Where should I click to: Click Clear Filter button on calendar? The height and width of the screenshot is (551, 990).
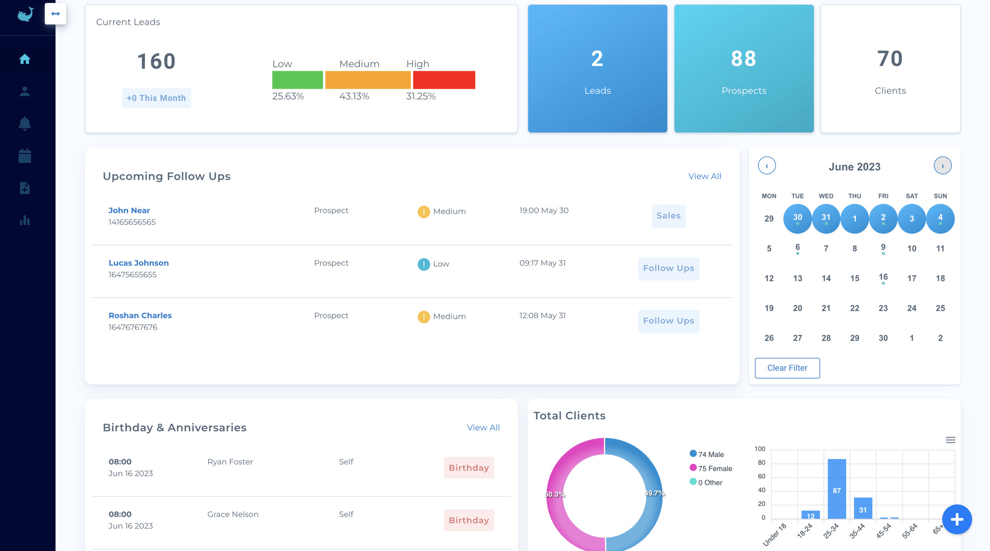click(787, 368)
